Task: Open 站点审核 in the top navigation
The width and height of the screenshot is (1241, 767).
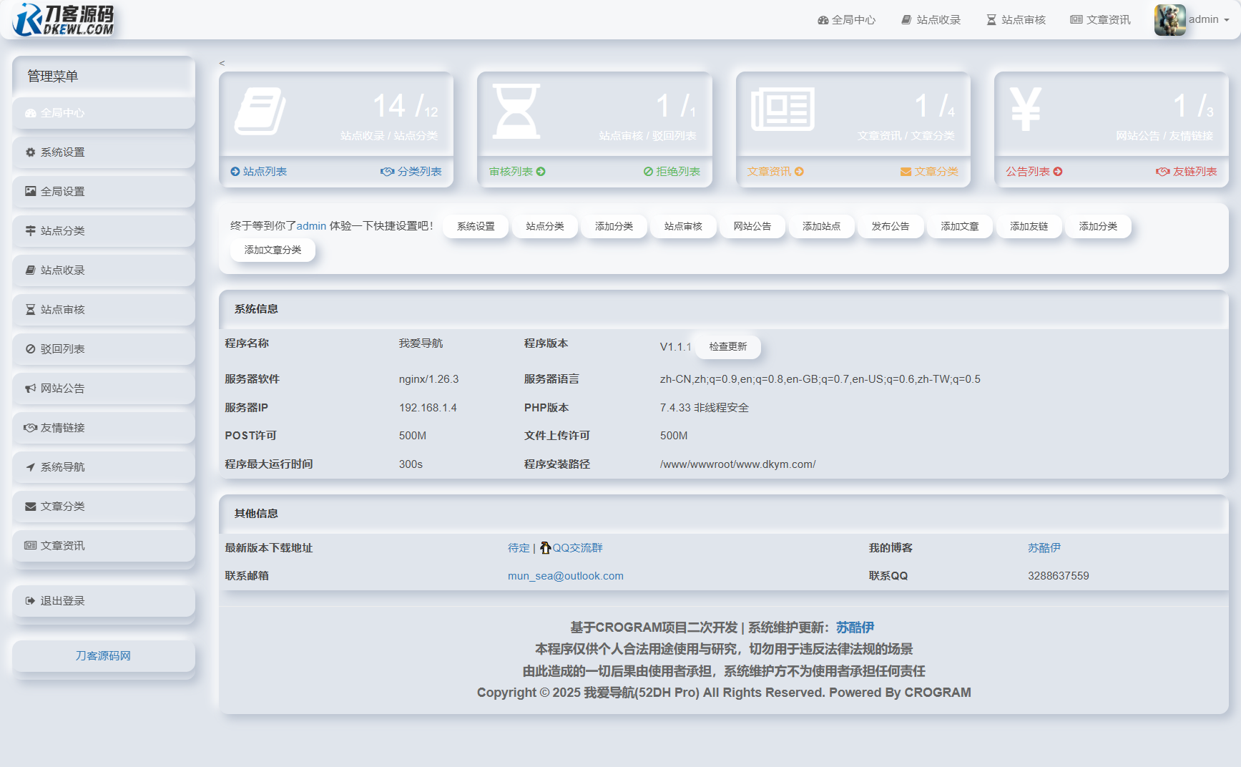Action: (x=1015, y=19)
